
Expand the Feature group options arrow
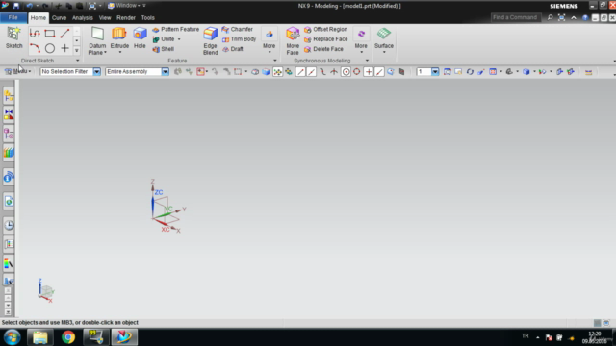275,61
